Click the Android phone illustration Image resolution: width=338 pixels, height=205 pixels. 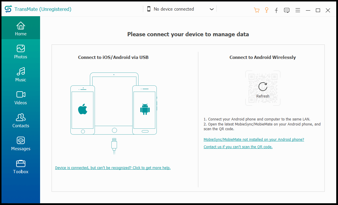(x=145, y=110)
